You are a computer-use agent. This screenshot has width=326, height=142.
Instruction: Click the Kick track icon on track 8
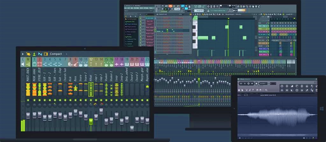point(70,64)
